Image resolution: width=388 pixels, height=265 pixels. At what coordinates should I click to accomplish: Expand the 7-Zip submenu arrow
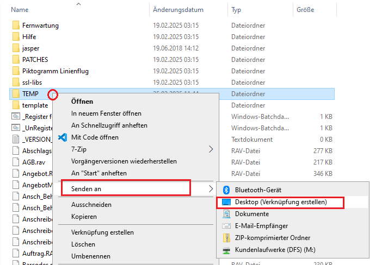click(211, 149)
